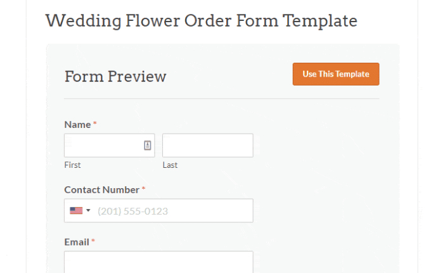Click the Use This Template button
Viewport: 431px width, 273px height.
pyautogui.click(x=335, y=74)
